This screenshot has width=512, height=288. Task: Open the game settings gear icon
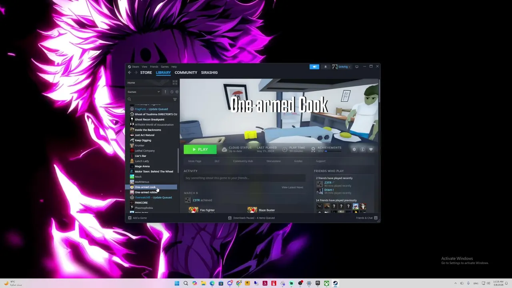click(354, 149)
